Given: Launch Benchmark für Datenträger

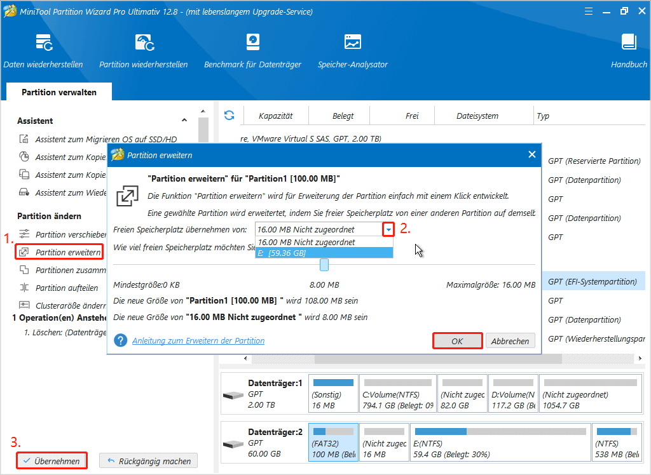Looking at the screenshot, I should pyautogui.click(x=252, y=51).
